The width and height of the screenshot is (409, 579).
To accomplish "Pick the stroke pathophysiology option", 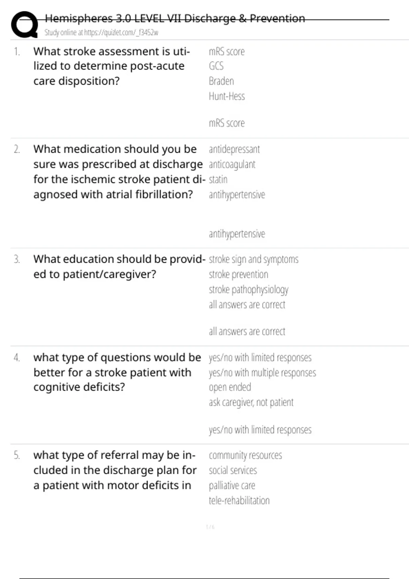I will coord(248,289).
